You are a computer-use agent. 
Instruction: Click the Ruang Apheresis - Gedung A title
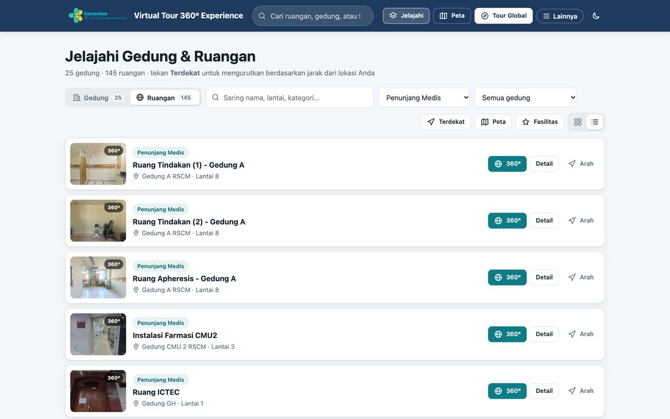pos(184,278)
